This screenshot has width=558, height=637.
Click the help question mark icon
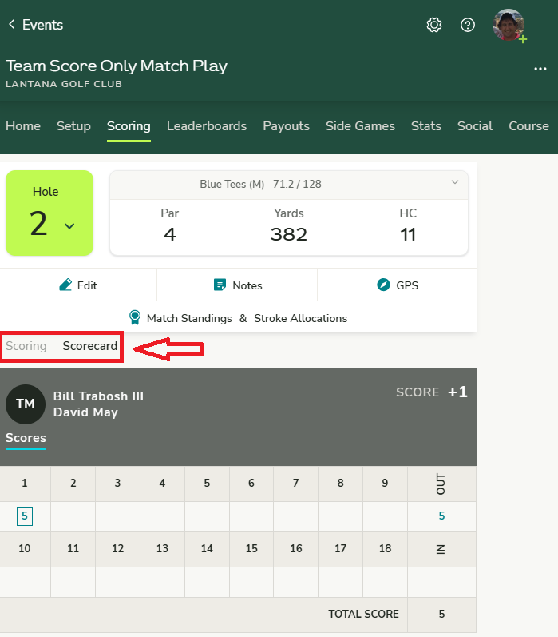point(468,25)
